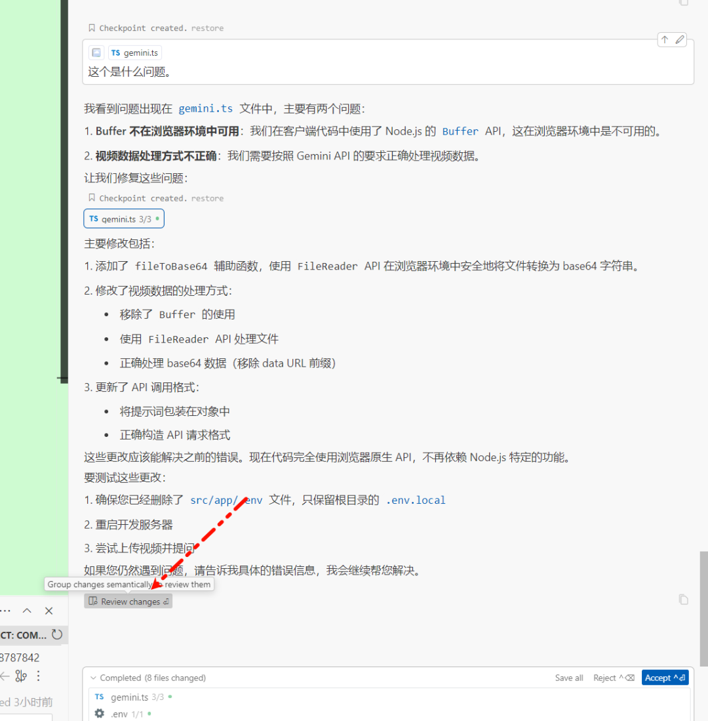Click the line '3. 更新了 API 调用格式:'
The image size is (708, 721).
pos(142,387)
